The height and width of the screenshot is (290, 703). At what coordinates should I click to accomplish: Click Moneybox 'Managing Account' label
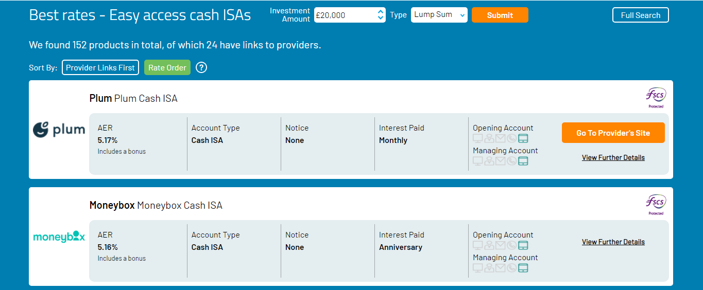coord(505,258)
